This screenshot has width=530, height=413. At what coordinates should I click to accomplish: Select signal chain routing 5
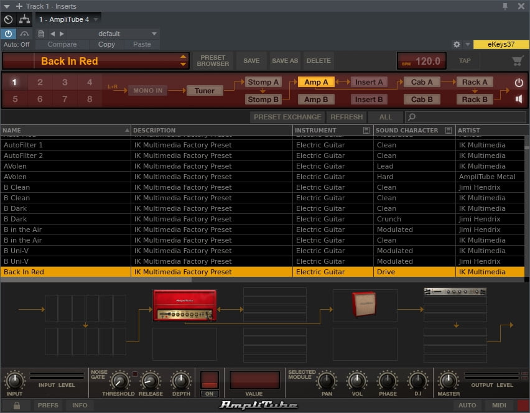15,99
